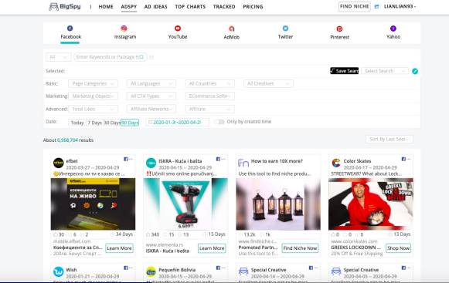Viewport: 449px width, 283px height.
Task: Click the search magnifier icon in keyword box
Action: point(141,57)
